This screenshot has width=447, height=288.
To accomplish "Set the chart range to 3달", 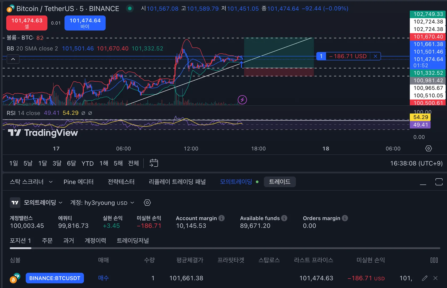I will pyautogui.click(x=57, y=163).
